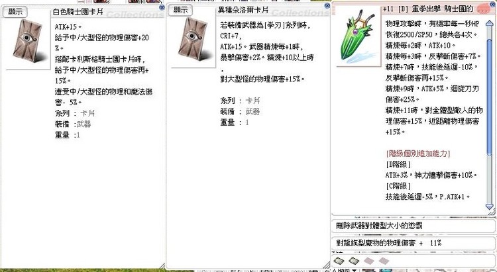The image size is (497, 272).
Task: Click 重量 : 1 in 異種朵洛爾卡片 window
Action: pyautogui.click(x=234, y=122)
